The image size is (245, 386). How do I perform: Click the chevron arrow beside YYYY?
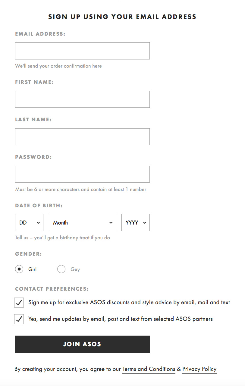[x=145, y=223]
